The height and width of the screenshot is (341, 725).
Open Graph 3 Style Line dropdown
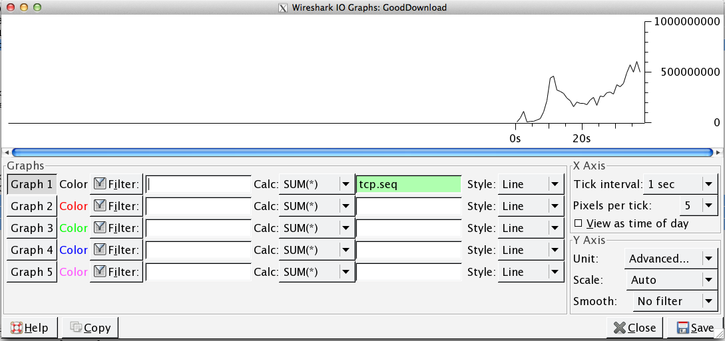click(x=531, y=228)
